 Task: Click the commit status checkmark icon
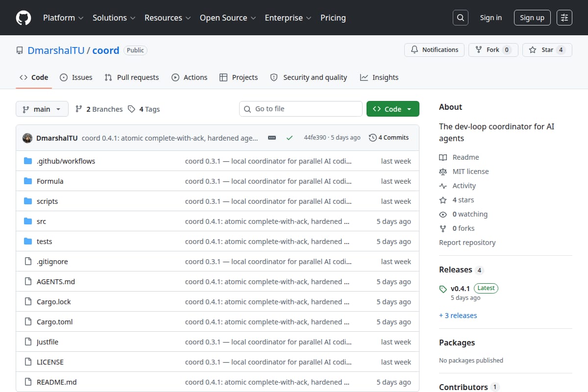(290, 138)
